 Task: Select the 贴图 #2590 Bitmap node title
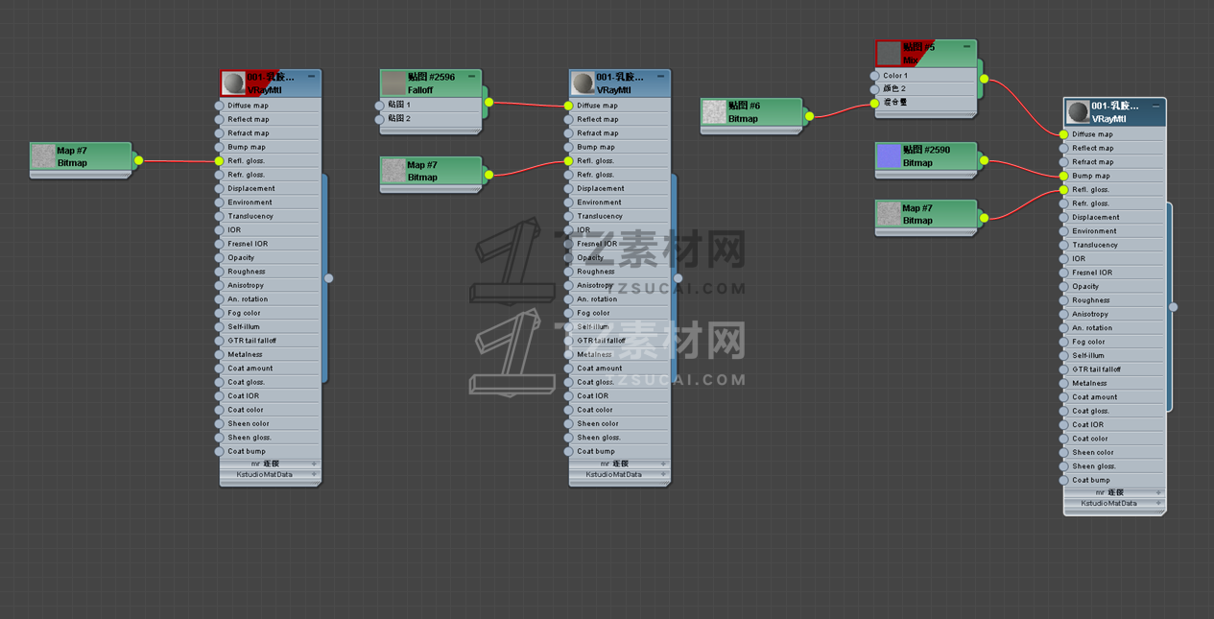[926, 150]
